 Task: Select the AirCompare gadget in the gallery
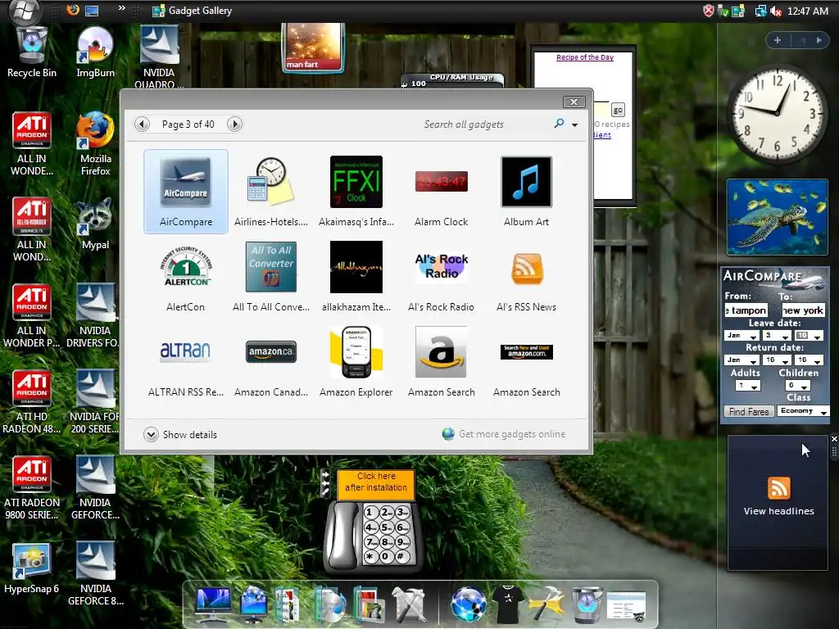186,192
